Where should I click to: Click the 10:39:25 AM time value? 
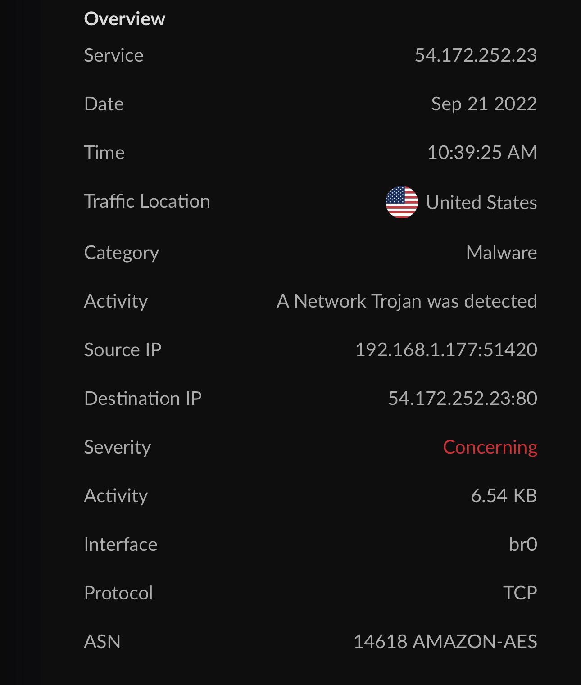tap(481, 153)
